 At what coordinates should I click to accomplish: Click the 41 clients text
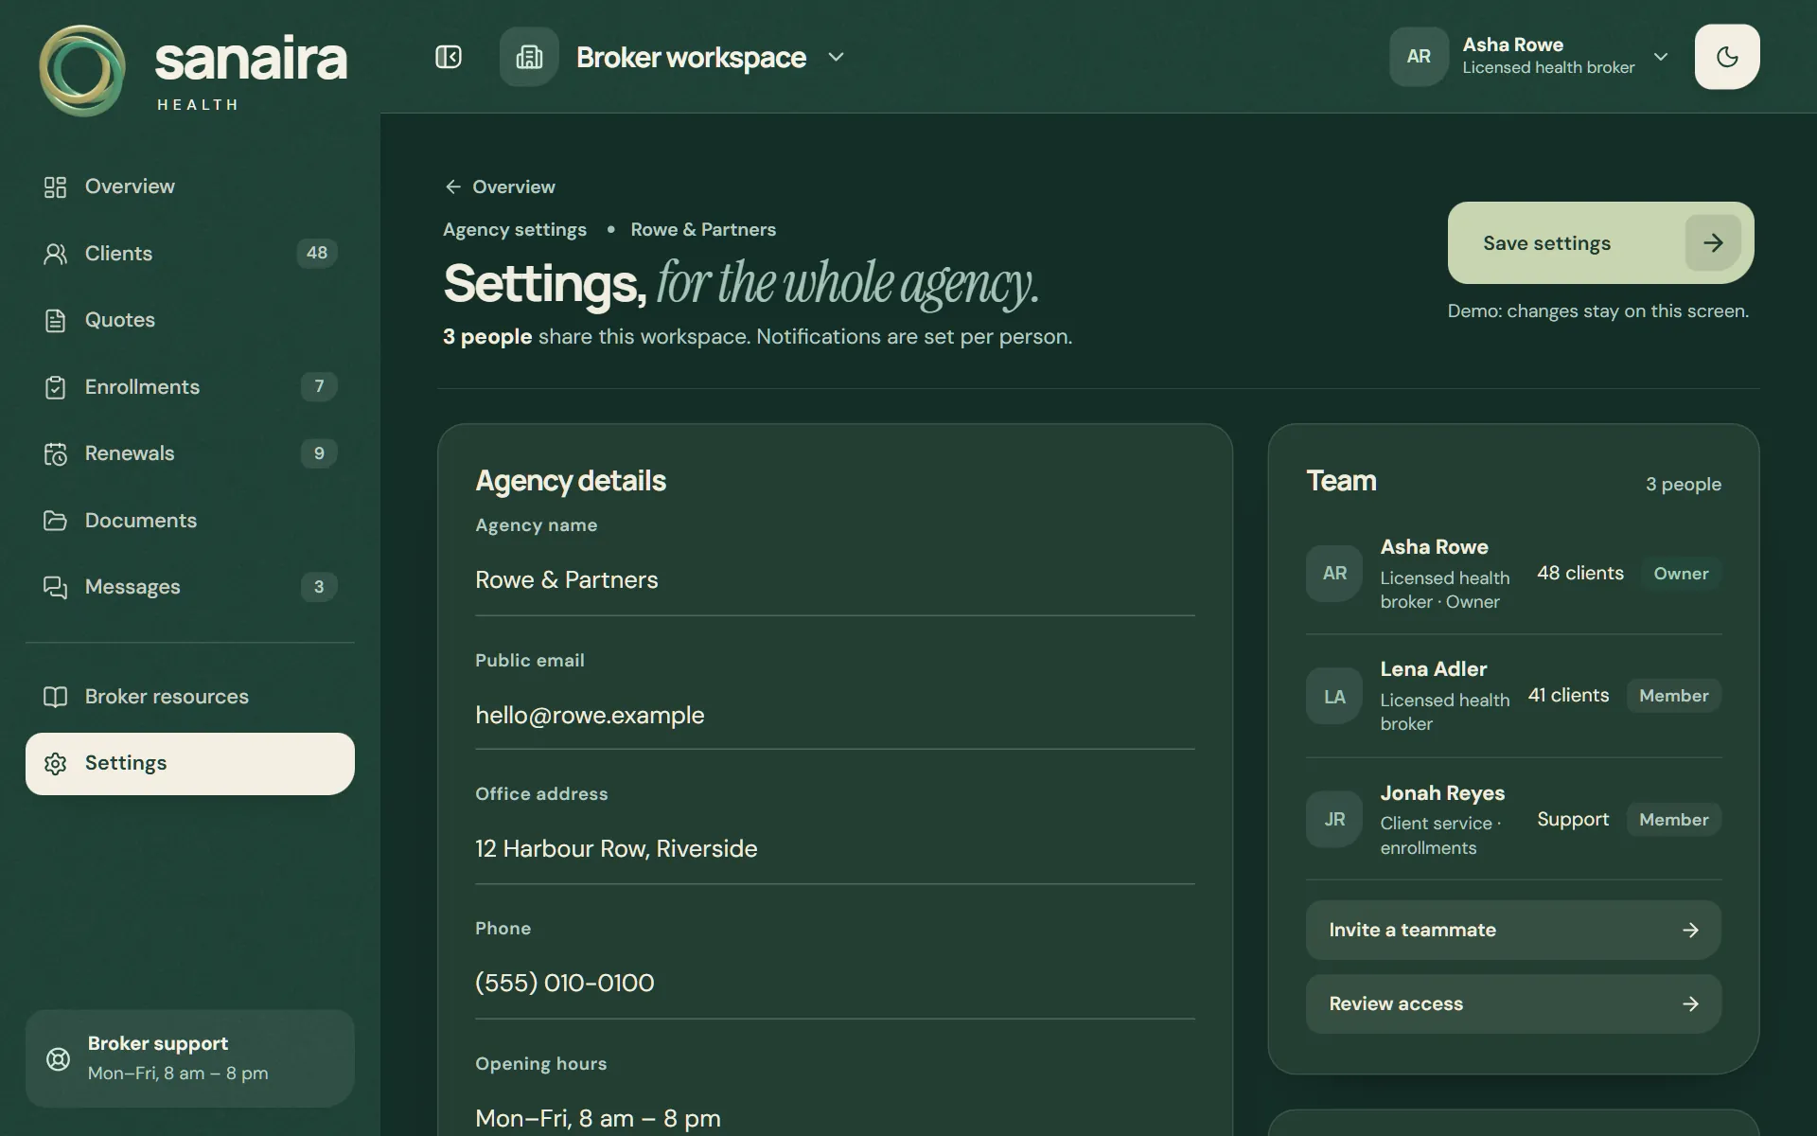point(1568,695)
